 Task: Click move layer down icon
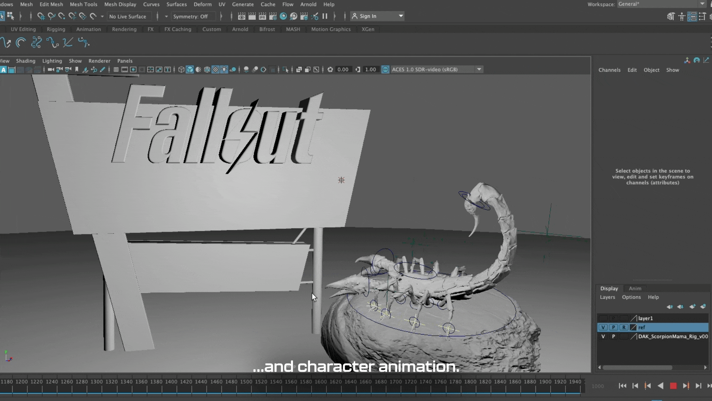(680, 307)
